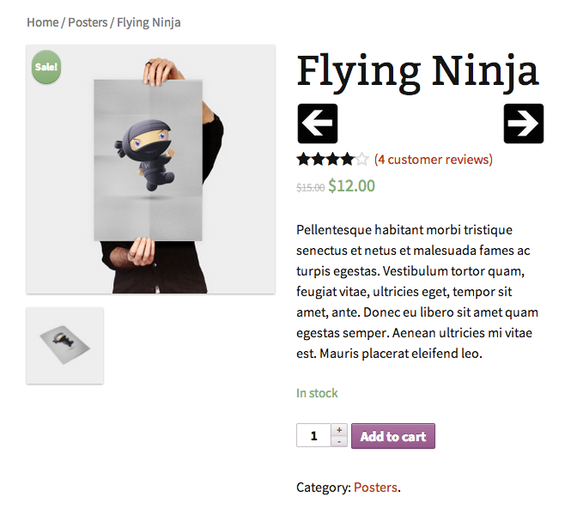Open Posters category link below cart
571x521 pixels.
point(375,488)
